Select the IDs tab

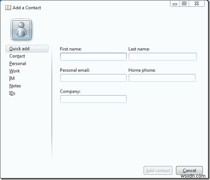tap(12, 93)
